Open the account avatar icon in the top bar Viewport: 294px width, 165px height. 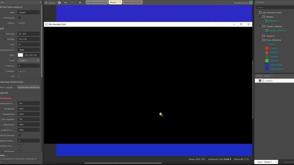(251, 3)
